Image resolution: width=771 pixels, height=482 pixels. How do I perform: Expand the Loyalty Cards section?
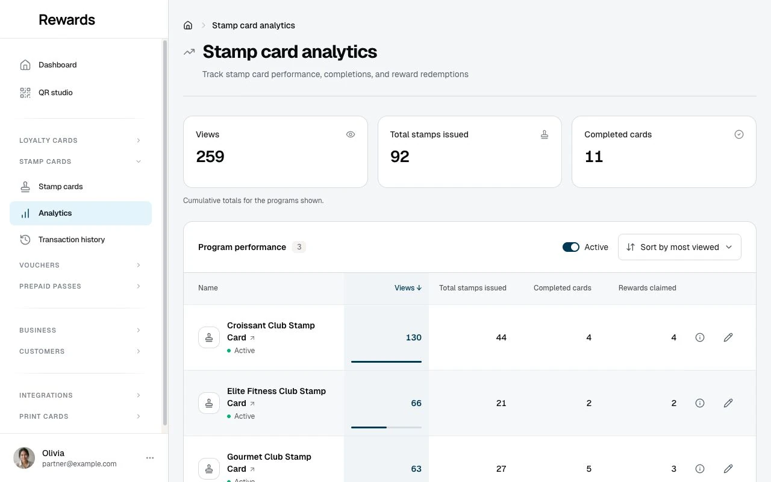click(81, 140)
